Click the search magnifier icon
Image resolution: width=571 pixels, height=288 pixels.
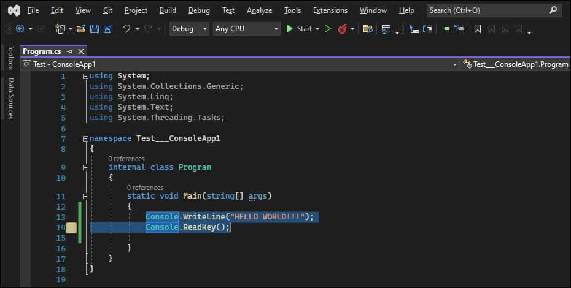pyautogui.click(x=553, y=10)
